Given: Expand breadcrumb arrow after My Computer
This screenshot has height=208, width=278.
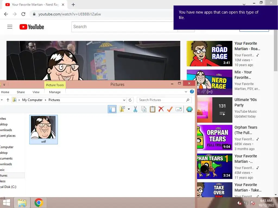Looking at the screenshot, I should point(45,100).
